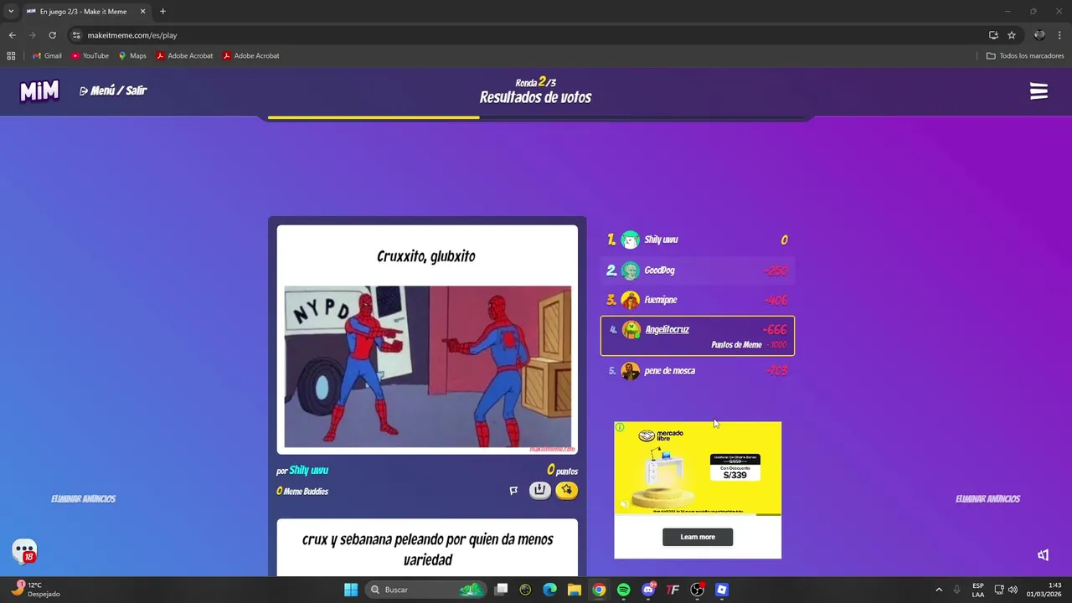
Task: Open the tab search dropdown
Action: (x=11, y=12)
